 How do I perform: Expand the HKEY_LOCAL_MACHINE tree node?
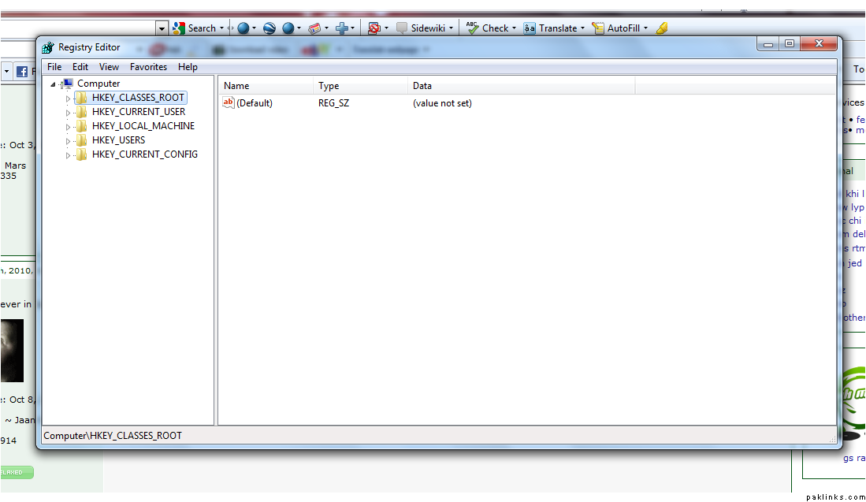68,127
